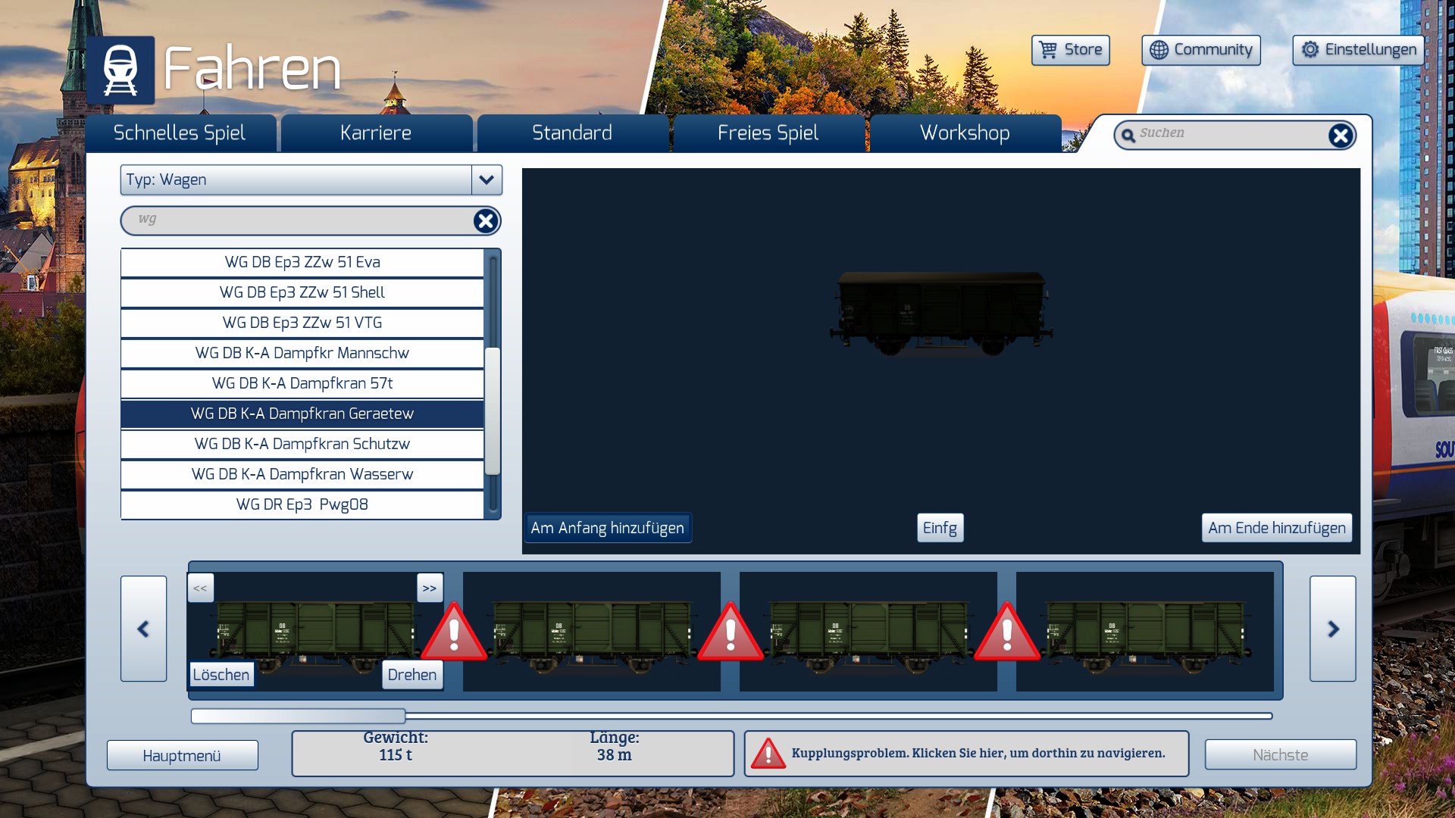
Task: Open the Workshop tab
Action: coord(965,133)
